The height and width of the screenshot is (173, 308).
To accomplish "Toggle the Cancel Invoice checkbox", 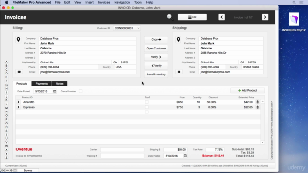I will [80, 91].
